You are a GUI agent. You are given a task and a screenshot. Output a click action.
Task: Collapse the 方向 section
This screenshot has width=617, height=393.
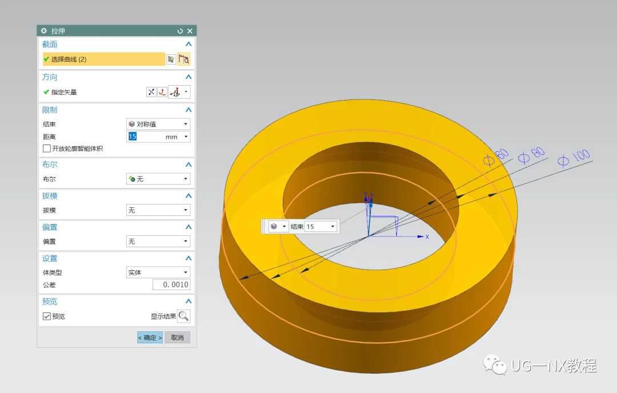point(189,77)
